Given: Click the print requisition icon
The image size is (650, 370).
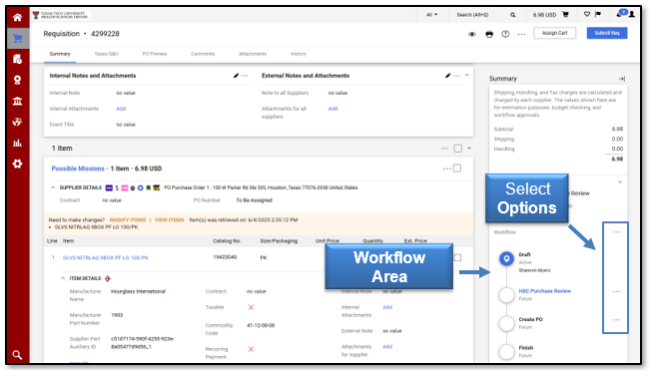Looking at the screenshot, I should pos(489,34).
